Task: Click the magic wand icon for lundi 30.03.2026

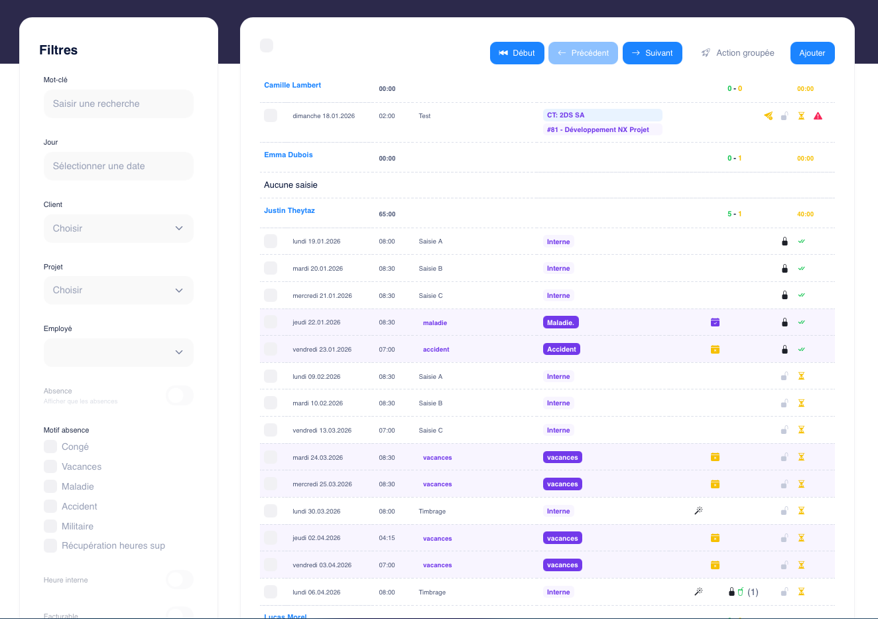Action: (698, 511)
